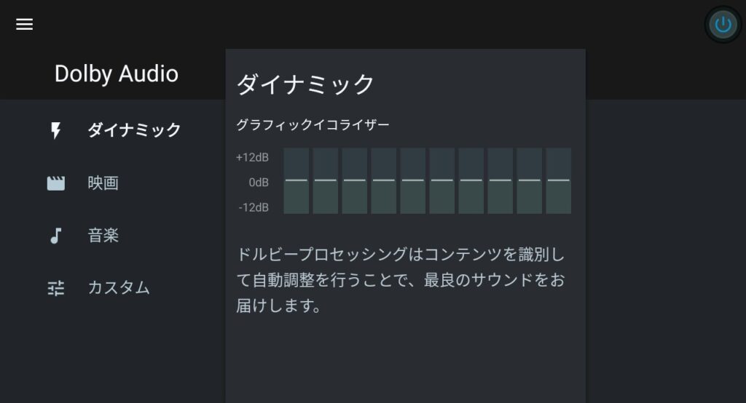Click the Dolby processing description text

pyautogui.click(x=401, y=280)
